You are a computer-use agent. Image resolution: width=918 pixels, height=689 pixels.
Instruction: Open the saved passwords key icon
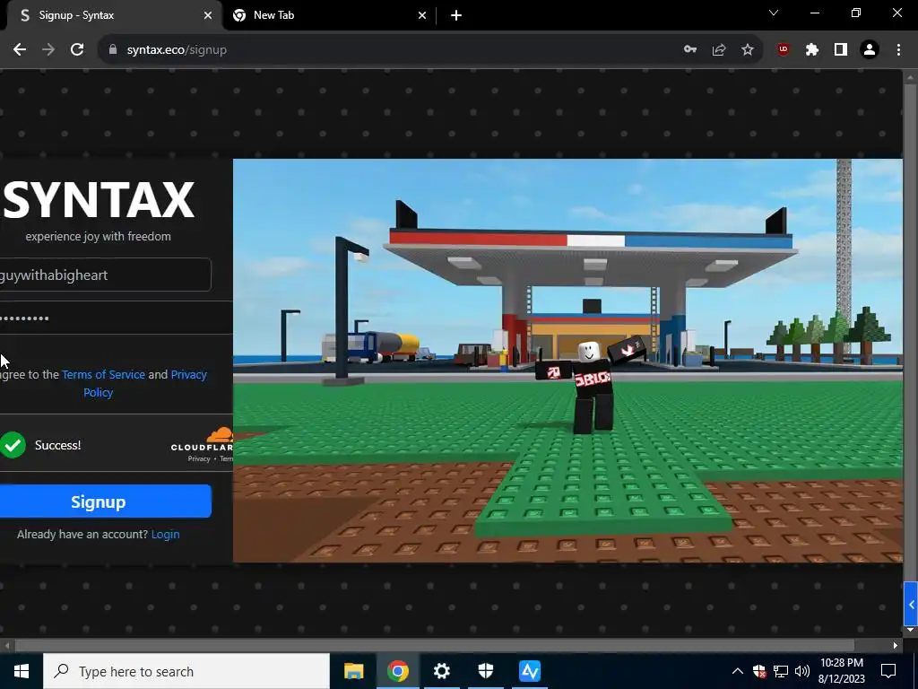click(690, 50)
